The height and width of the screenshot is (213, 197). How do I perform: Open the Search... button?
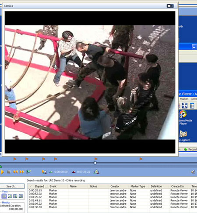12,186
